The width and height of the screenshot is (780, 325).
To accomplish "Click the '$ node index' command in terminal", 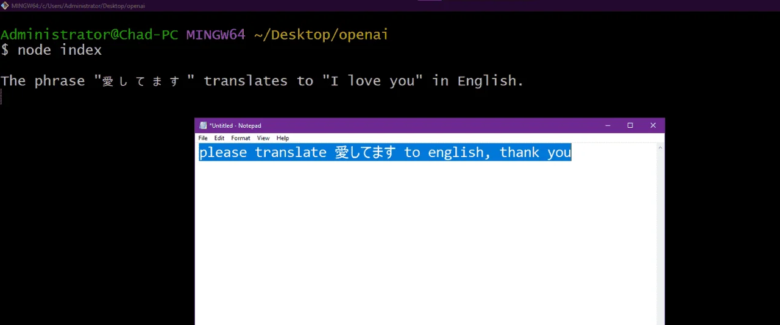I will click(51, 51).
